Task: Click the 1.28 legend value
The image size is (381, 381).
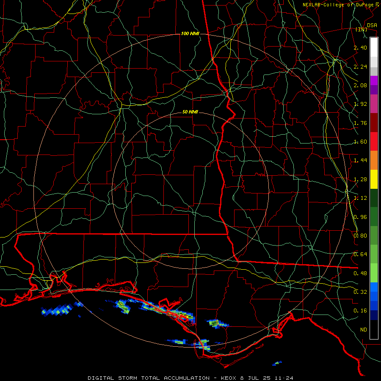Action: pos(360,179)
